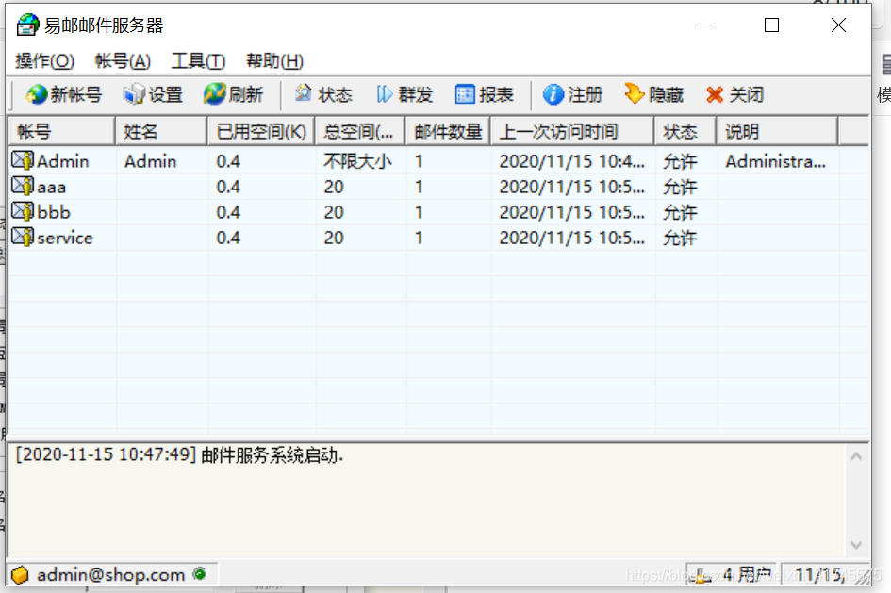Sort by the 邮件数量 column header
This screenshot has width=891, height=593.
point(448,131)
